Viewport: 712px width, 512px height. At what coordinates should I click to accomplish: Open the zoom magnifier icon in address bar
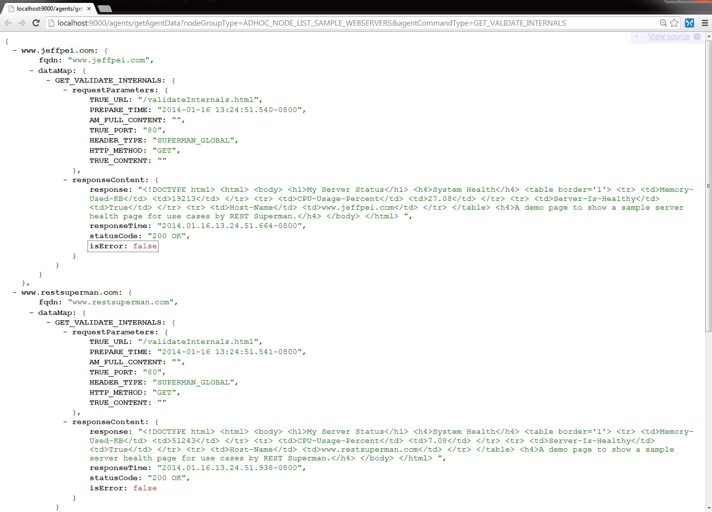pyautogui.click(x=663, y=23)
